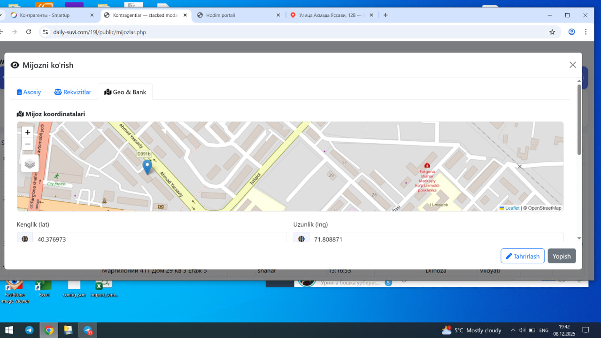The image size is (601, 338).
Task: Show hidden system tray icons
Action: (513, 330)
